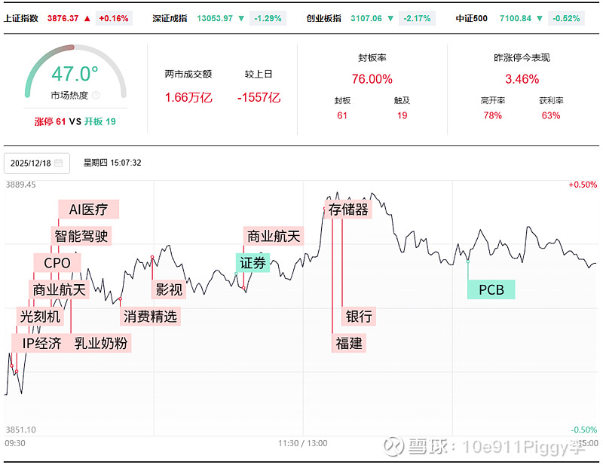Screen dimensions: 603x465
Task: Toggle the green 证券 sector tag
Action: pyautogui.click(x=253, y=263)
